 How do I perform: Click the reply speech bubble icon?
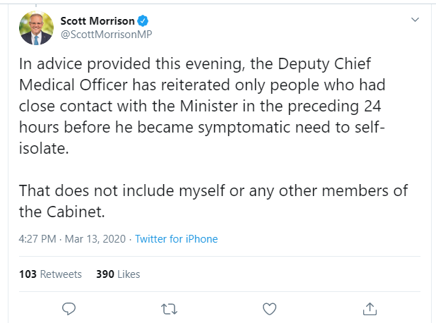point(69,308)
